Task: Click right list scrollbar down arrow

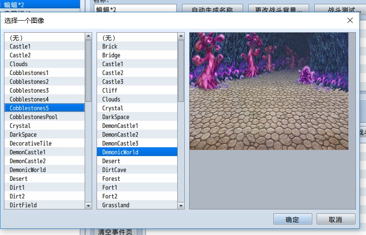Action: 181,205
